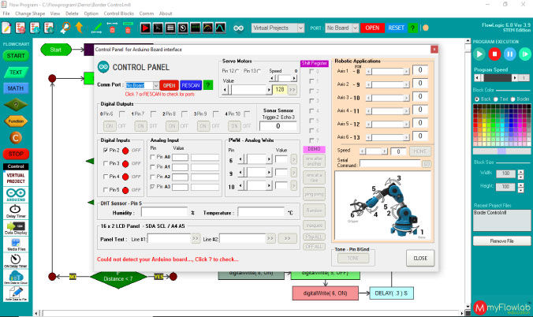Click the waveform graph toolbar icon

[220, 28]
